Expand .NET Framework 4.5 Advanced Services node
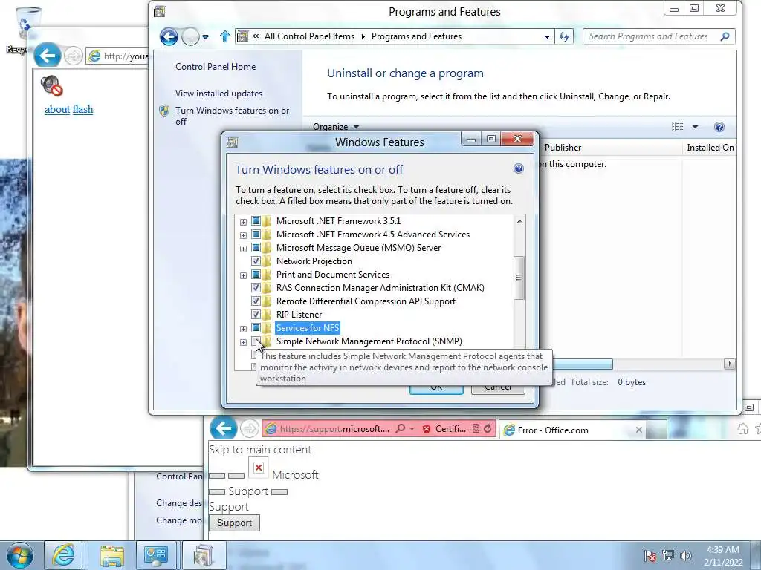Screen dimensions: 761x570 pos(243,235)
